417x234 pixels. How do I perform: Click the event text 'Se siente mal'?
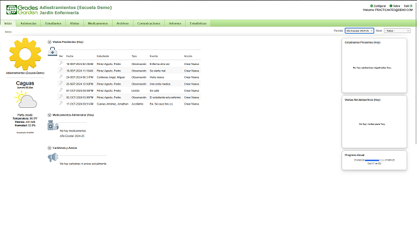click(158, 71)
